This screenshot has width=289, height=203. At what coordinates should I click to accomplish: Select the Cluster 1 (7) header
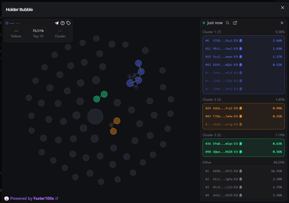[x=212, y=32]
